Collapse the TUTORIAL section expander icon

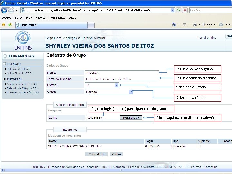tap(4, 79)
